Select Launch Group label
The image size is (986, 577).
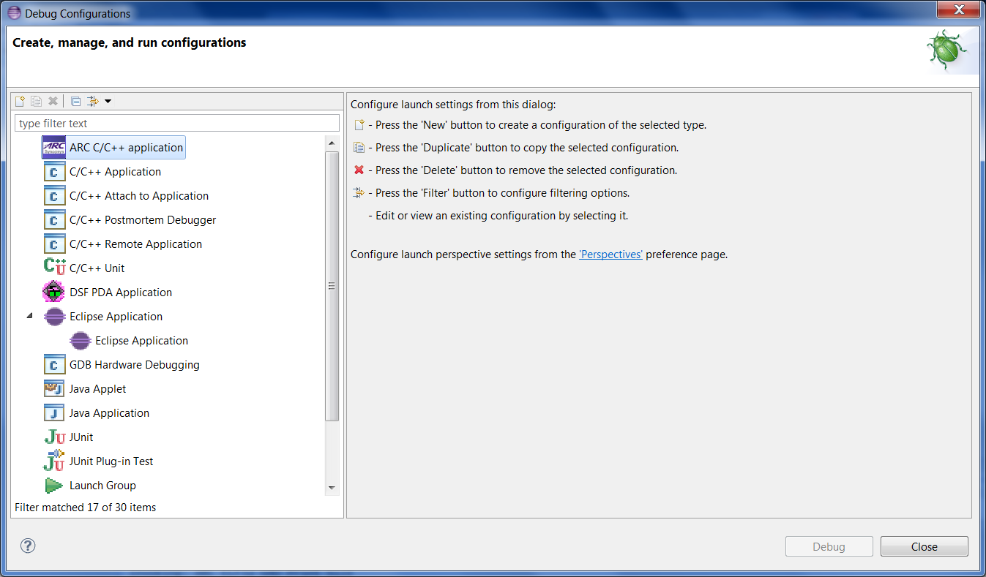pyautogui.click(x=102, y=485)
